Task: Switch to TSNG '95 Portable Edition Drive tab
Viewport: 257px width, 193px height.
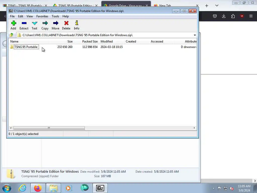Action: [x=75, y=6]
